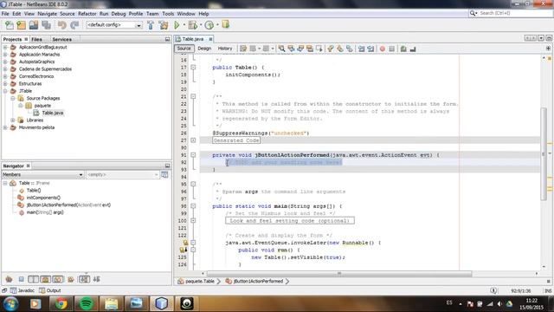
Task: Expand the Movimiento pelota project node
Action: coord(5,127)
